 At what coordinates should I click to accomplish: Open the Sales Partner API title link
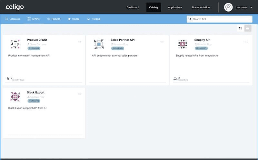pyautogui.click(x=123, y=40)
